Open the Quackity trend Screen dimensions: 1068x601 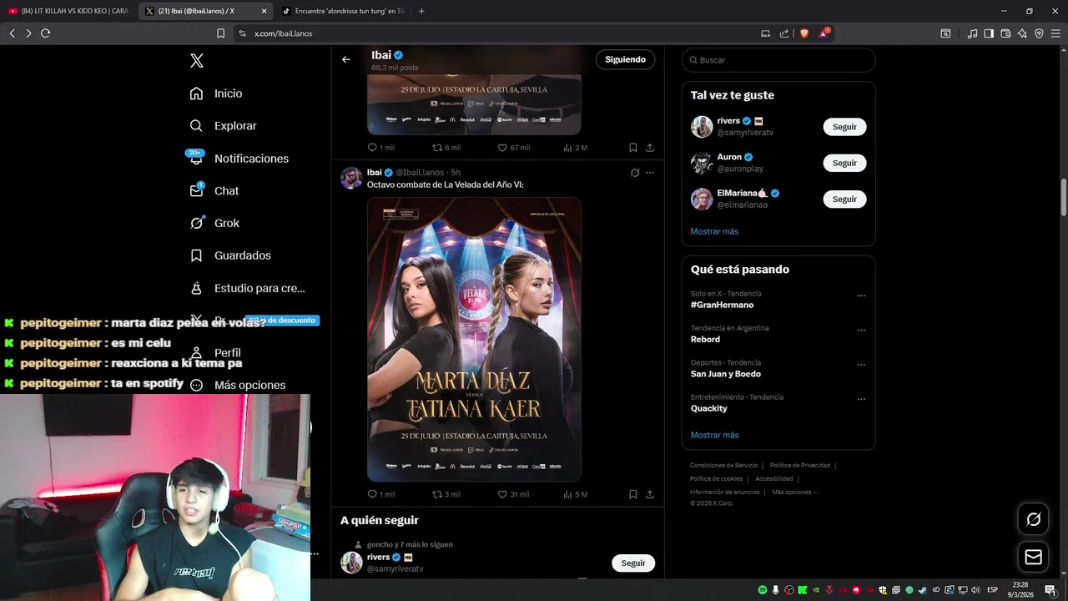click(708, 408)
